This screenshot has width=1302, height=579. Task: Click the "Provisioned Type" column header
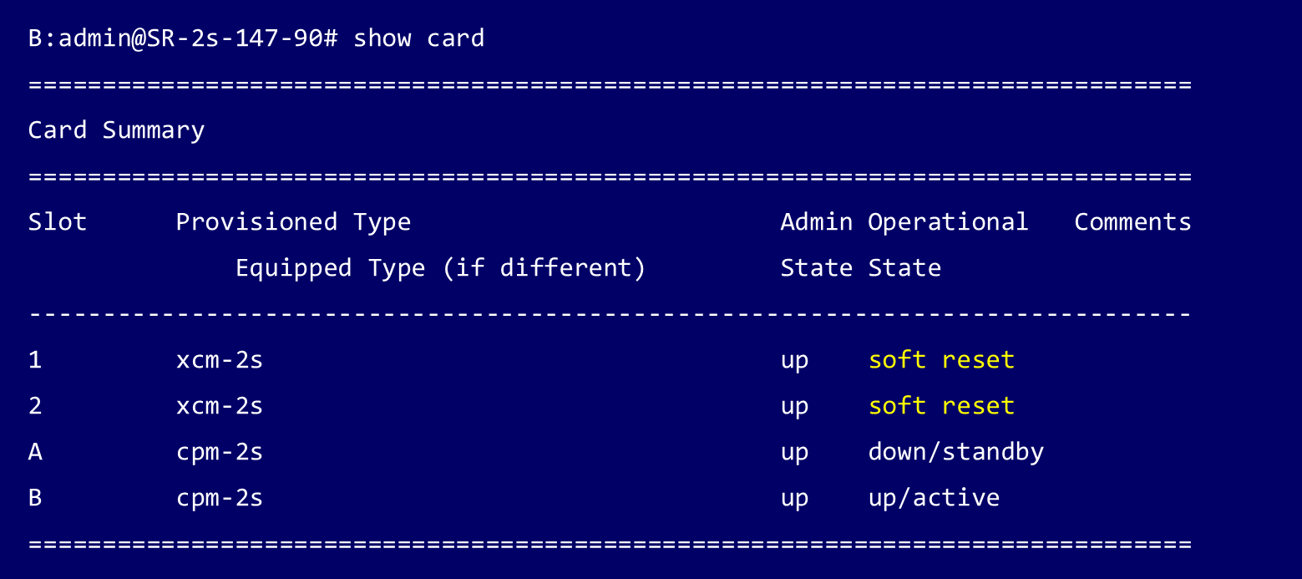click(293, 222)
